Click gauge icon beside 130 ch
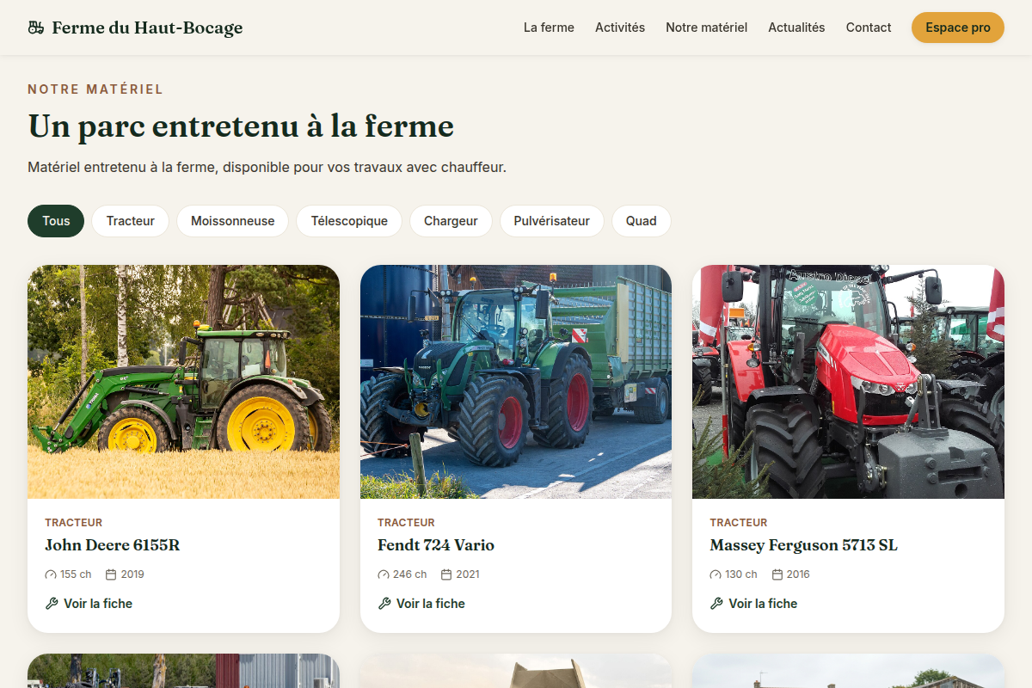 (716, 574)
